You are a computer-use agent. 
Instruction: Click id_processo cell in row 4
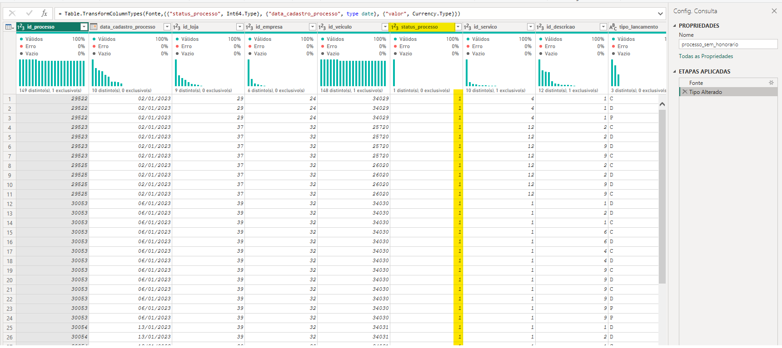coord(52,127)
